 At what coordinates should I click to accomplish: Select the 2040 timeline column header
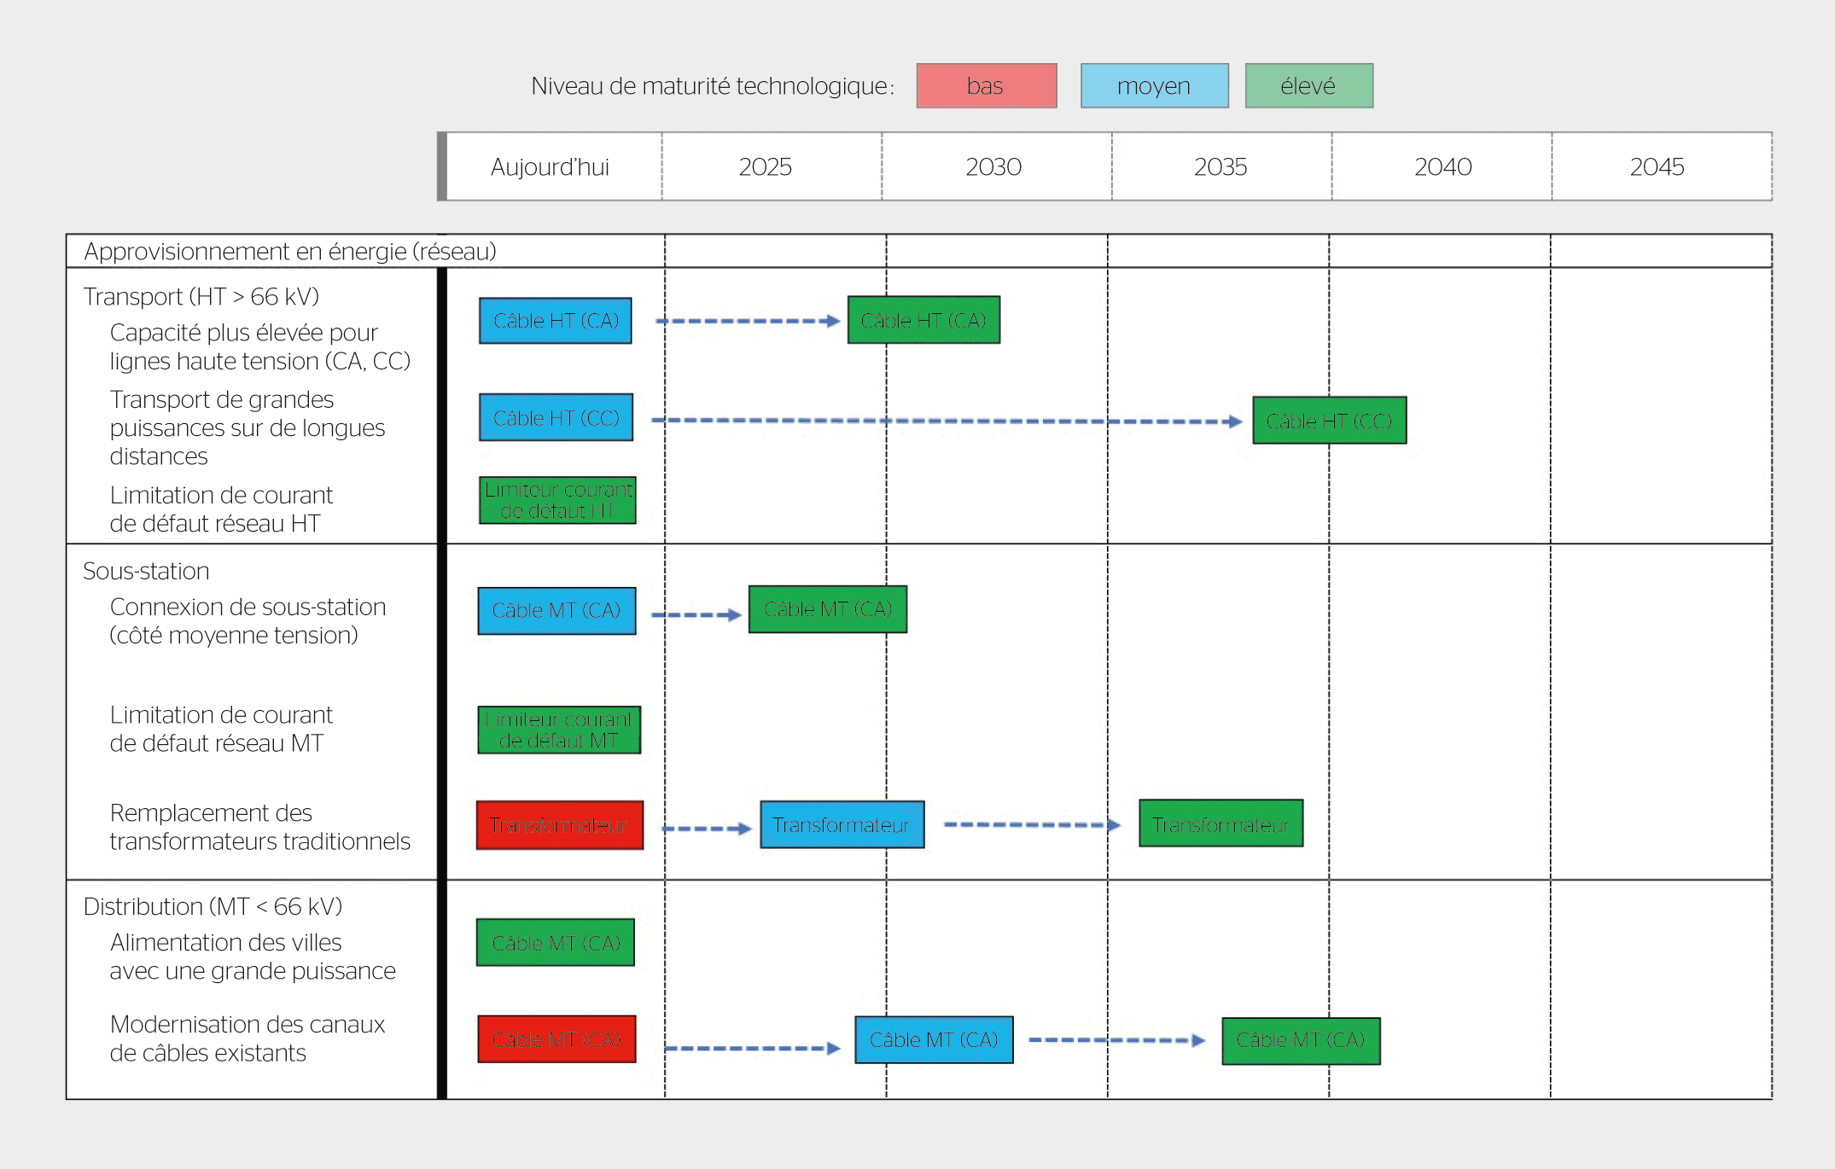[x=1442, y=167]
